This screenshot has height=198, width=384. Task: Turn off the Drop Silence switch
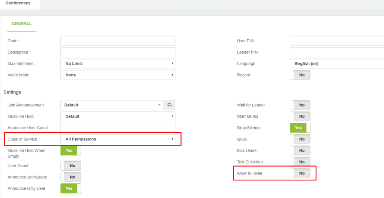click(300, 128)
